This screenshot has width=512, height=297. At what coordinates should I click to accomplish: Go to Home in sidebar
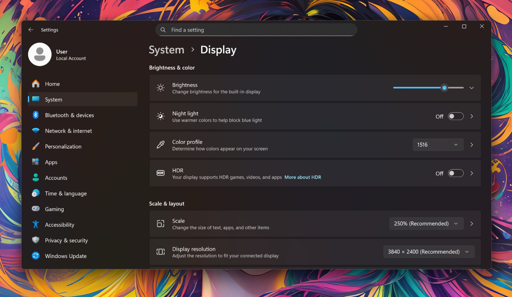point(83,84)
